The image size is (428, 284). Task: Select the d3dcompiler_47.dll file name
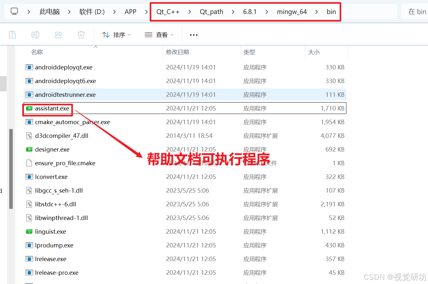point(62,136)
